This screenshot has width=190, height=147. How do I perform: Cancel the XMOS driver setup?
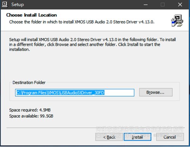pos(170,137)
